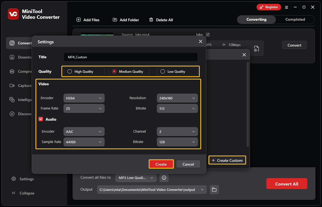Open the hamburger menu
The height and width of the screenshot is (207, 322).
[x=287, y=7]
